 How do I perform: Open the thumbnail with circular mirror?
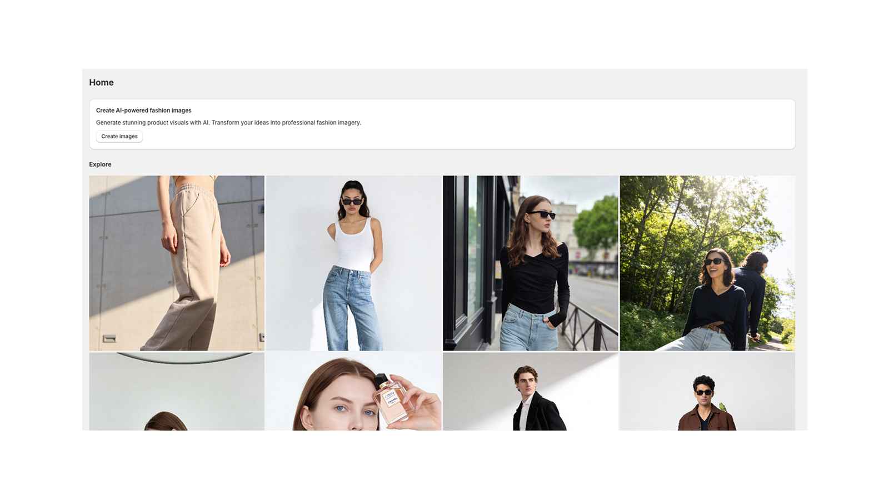coord(177,392)
